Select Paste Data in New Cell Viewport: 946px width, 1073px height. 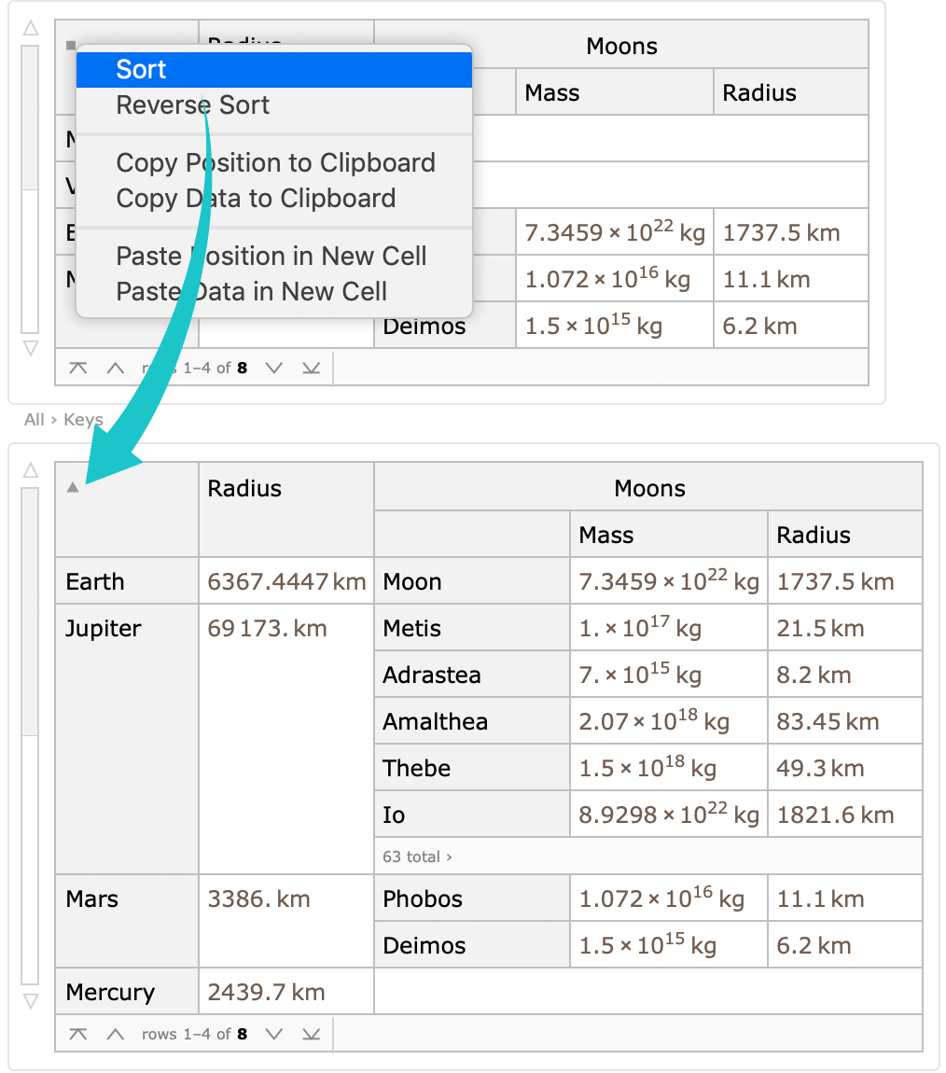pyautogui.click(x=274, y=291)
